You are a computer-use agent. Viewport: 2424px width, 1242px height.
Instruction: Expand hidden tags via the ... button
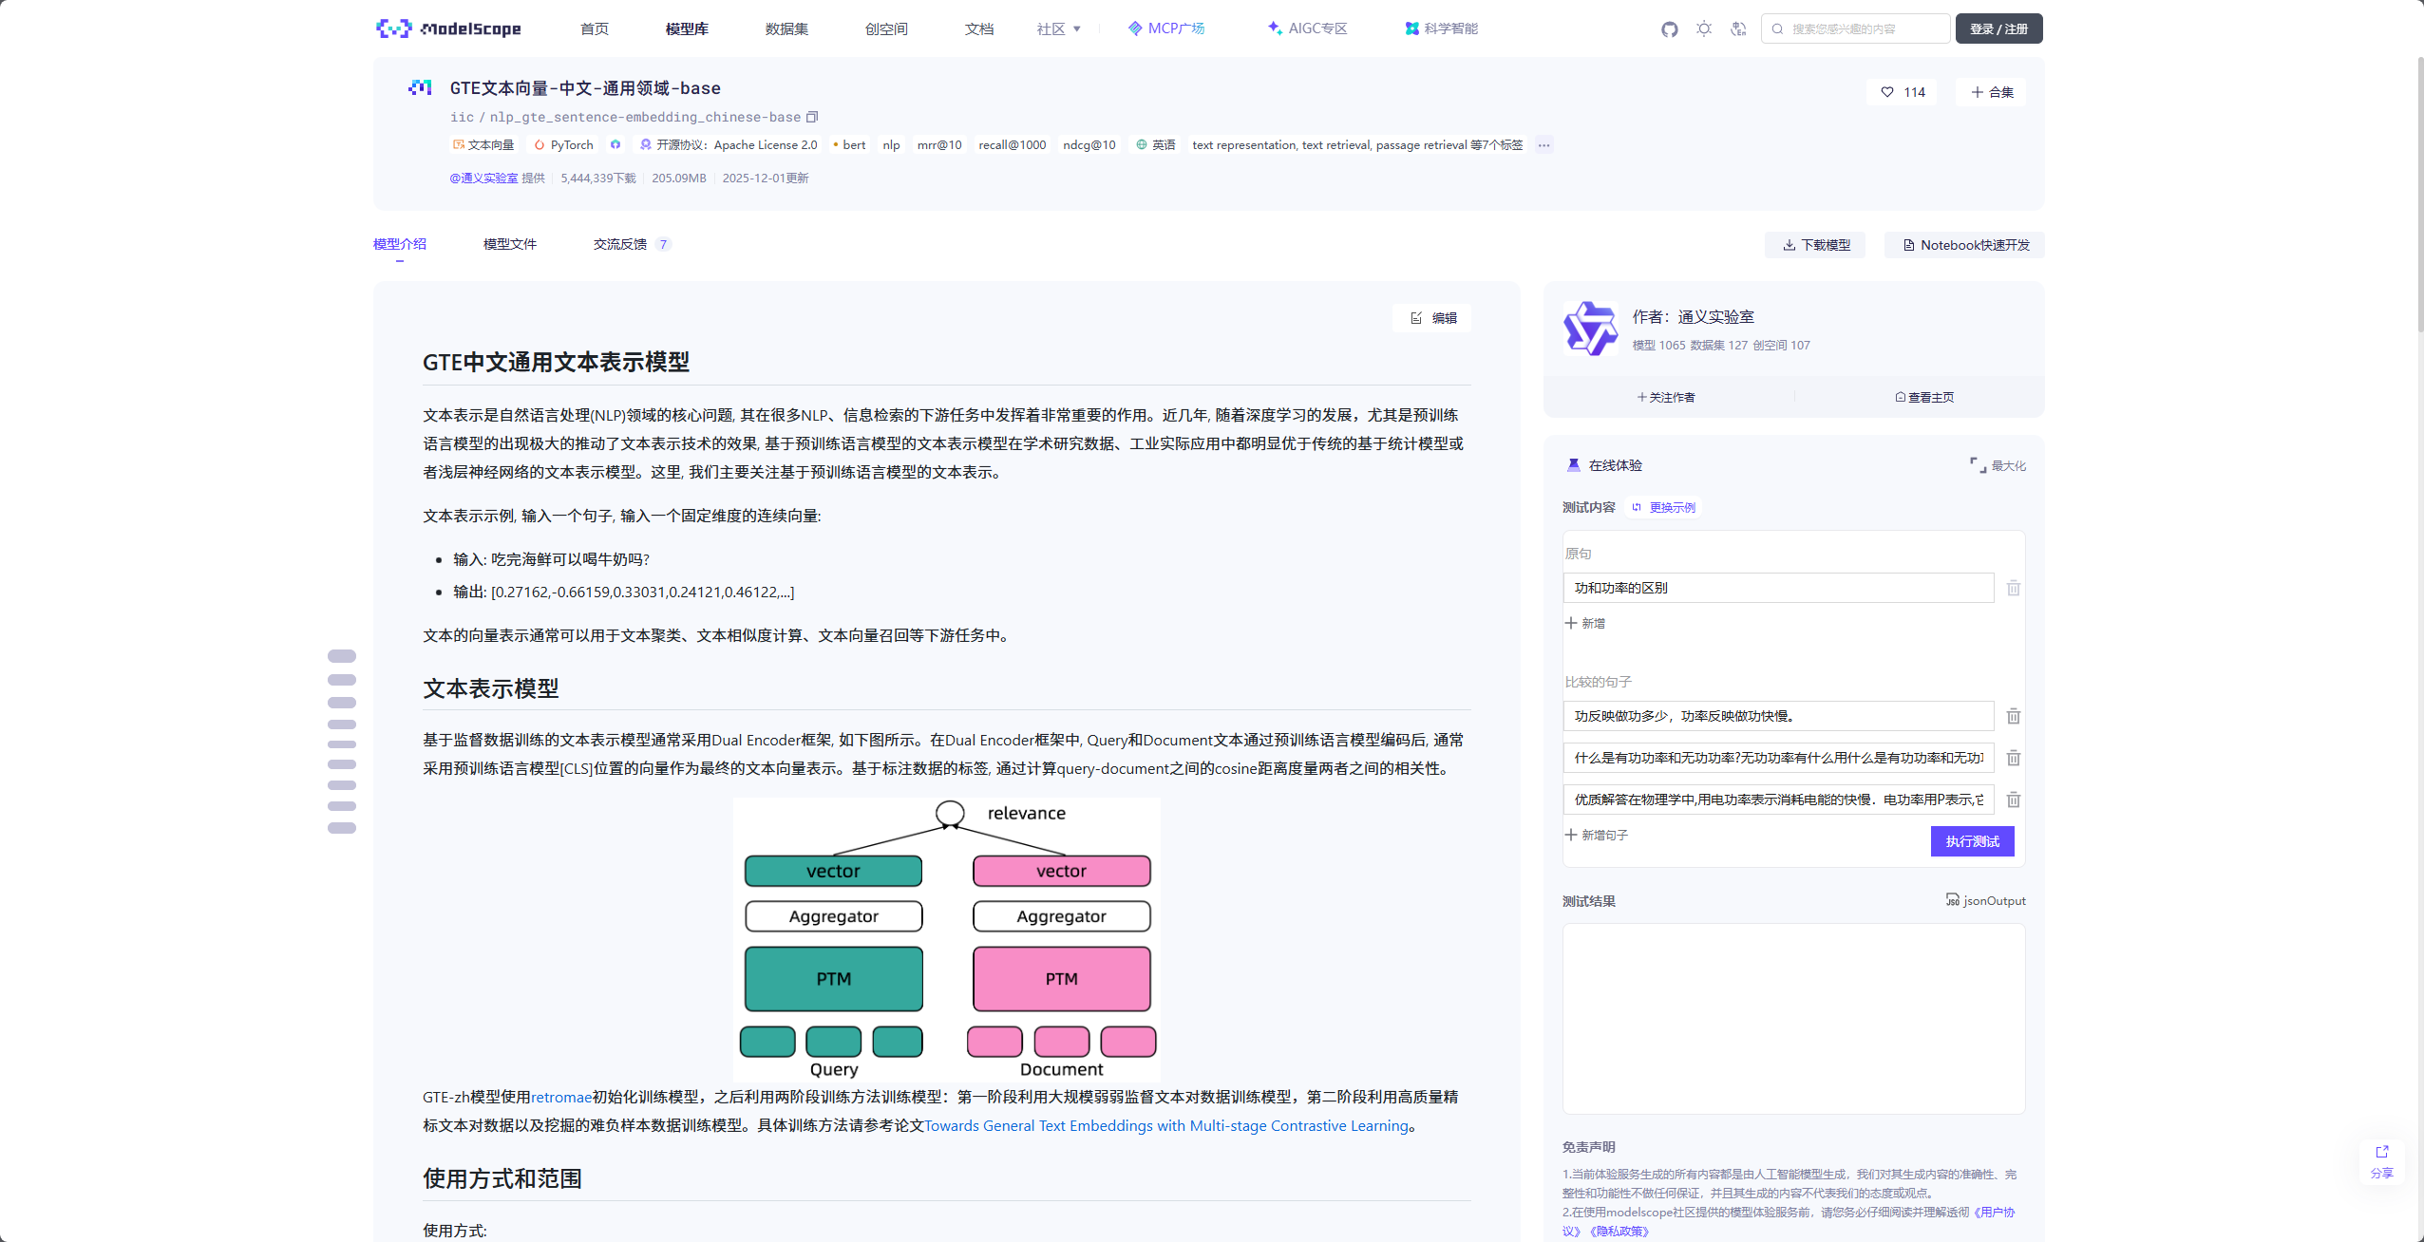click(1543, 144)
